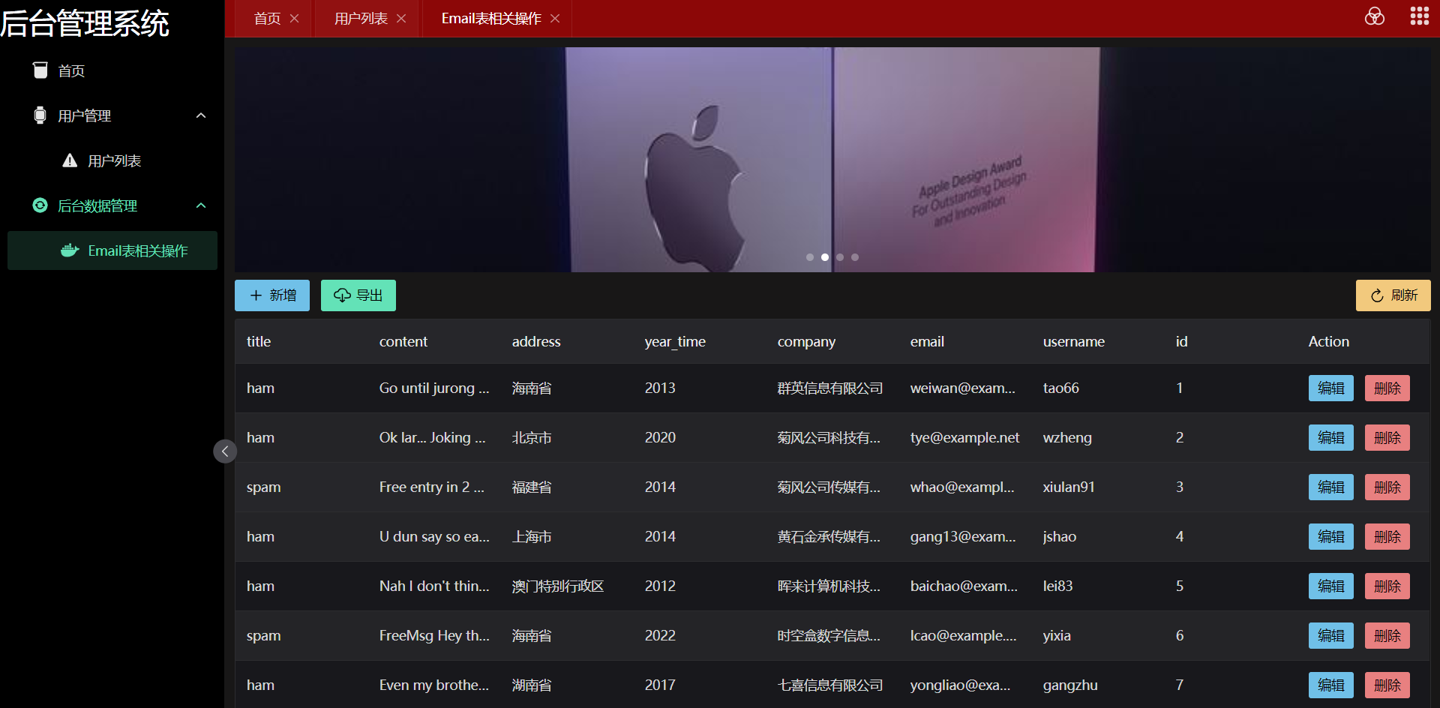Click the 后台数据管理 refresh circle icon
1440x708 pixels.
tap(40, 205)
